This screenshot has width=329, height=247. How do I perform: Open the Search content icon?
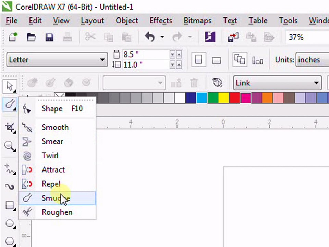click(210, 37)
